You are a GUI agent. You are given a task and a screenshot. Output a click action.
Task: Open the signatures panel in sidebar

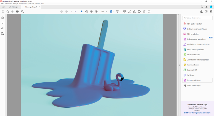pos(2,34)
